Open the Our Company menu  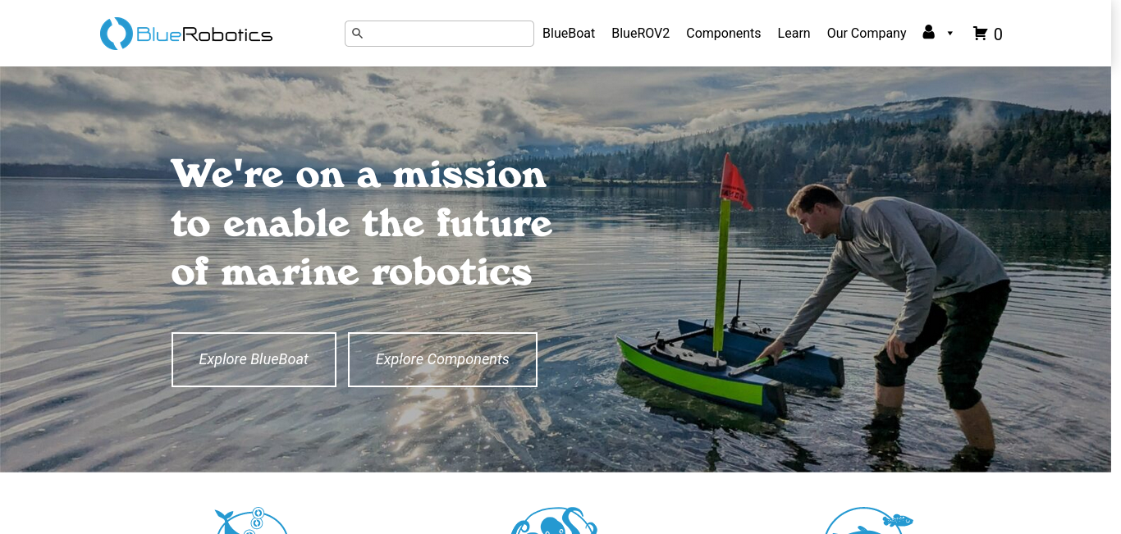[867, 34]
